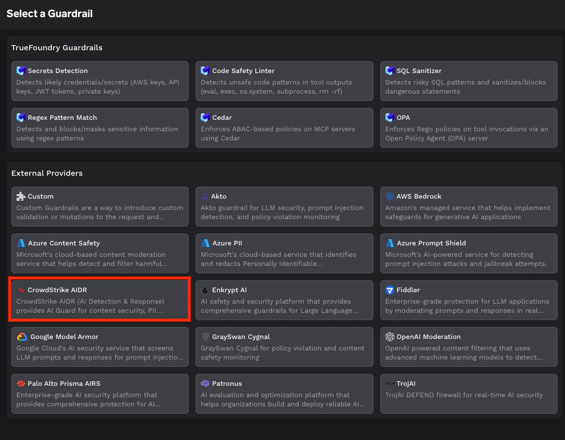Select the Custom guardrail provider title

point(40,196)
